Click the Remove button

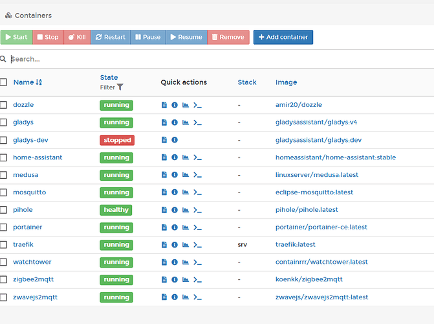click(228, 37)
